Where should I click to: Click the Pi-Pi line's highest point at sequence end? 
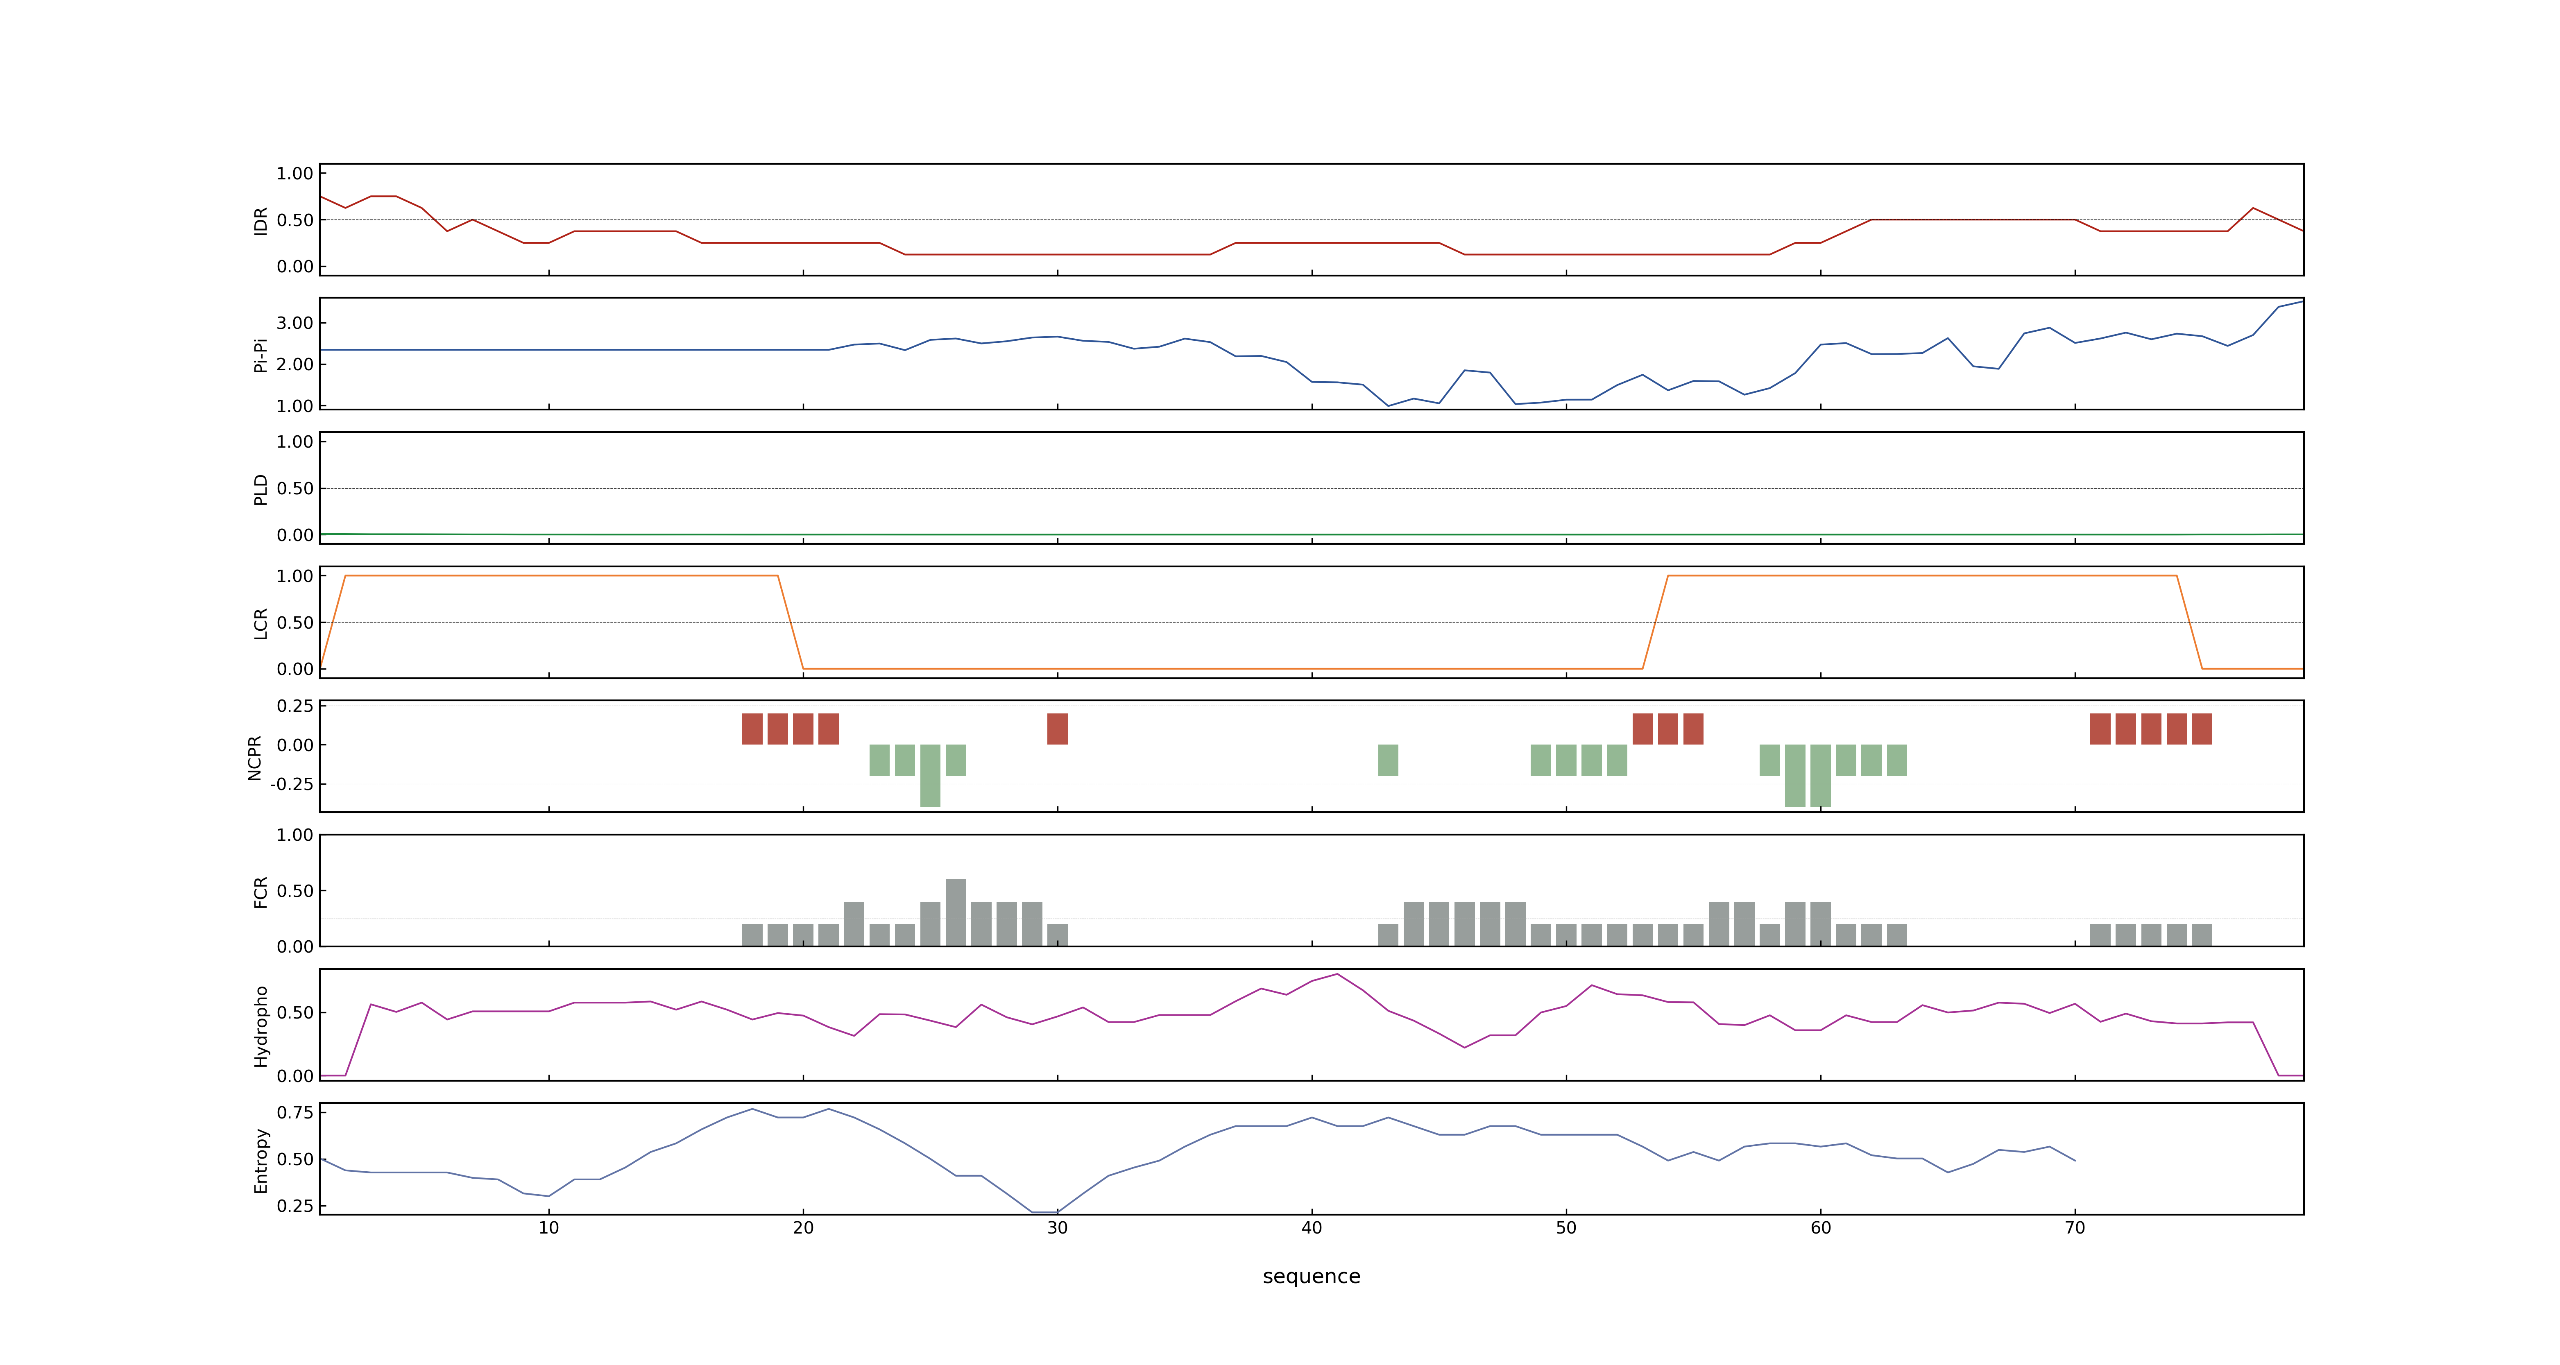pos(2303,301)
